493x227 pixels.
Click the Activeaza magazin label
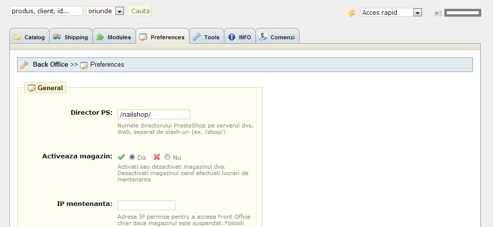(x=78, y=156)
